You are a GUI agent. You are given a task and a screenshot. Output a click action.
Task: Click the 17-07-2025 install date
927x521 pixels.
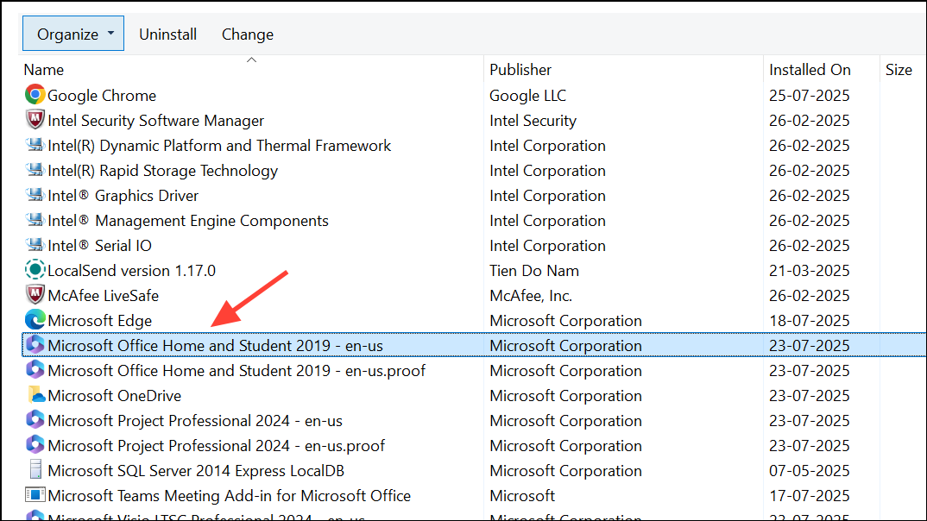click(809, 496)
